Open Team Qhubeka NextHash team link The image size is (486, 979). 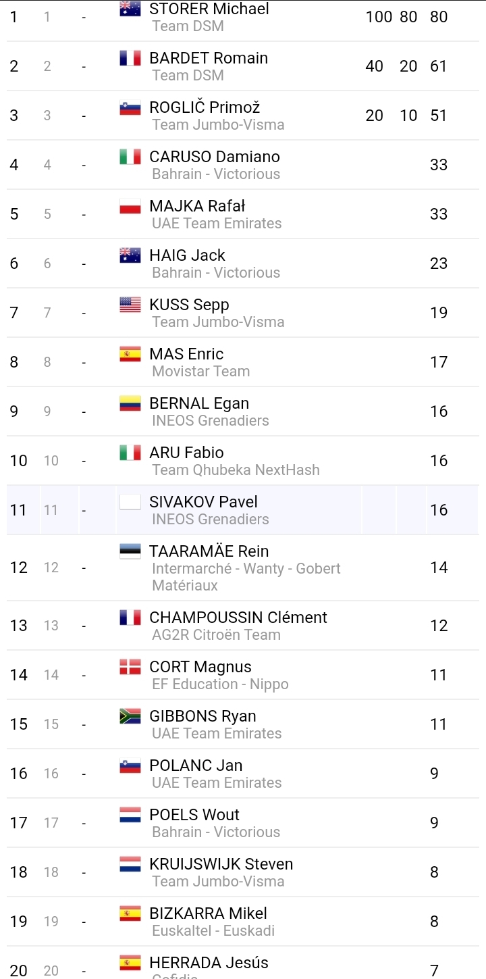coord(236,470)
